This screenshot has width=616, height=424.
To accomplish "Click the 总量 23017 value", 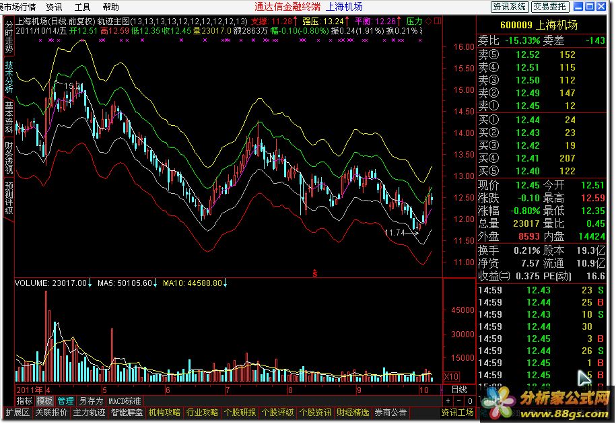I will pyautogui.click(x=526, y=223).
